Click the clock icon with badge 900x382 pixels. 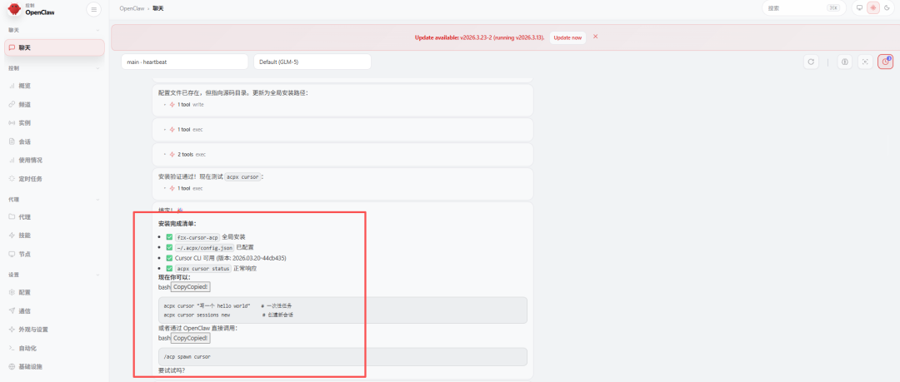point(885,62)
